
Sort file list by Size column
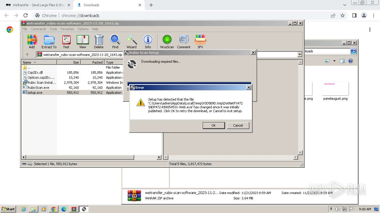[x=69, y=62]
